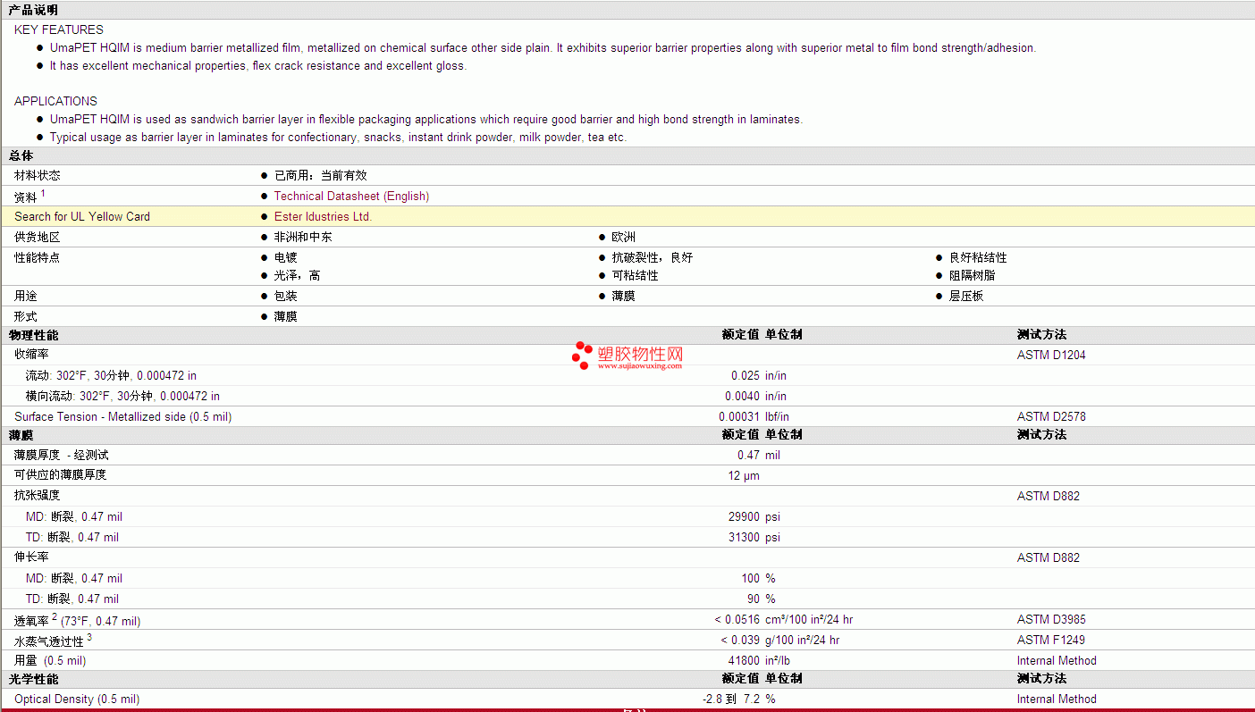
Task: Select the -2.8 到 7.2 % optical value
Action: [x=739, y=699]
